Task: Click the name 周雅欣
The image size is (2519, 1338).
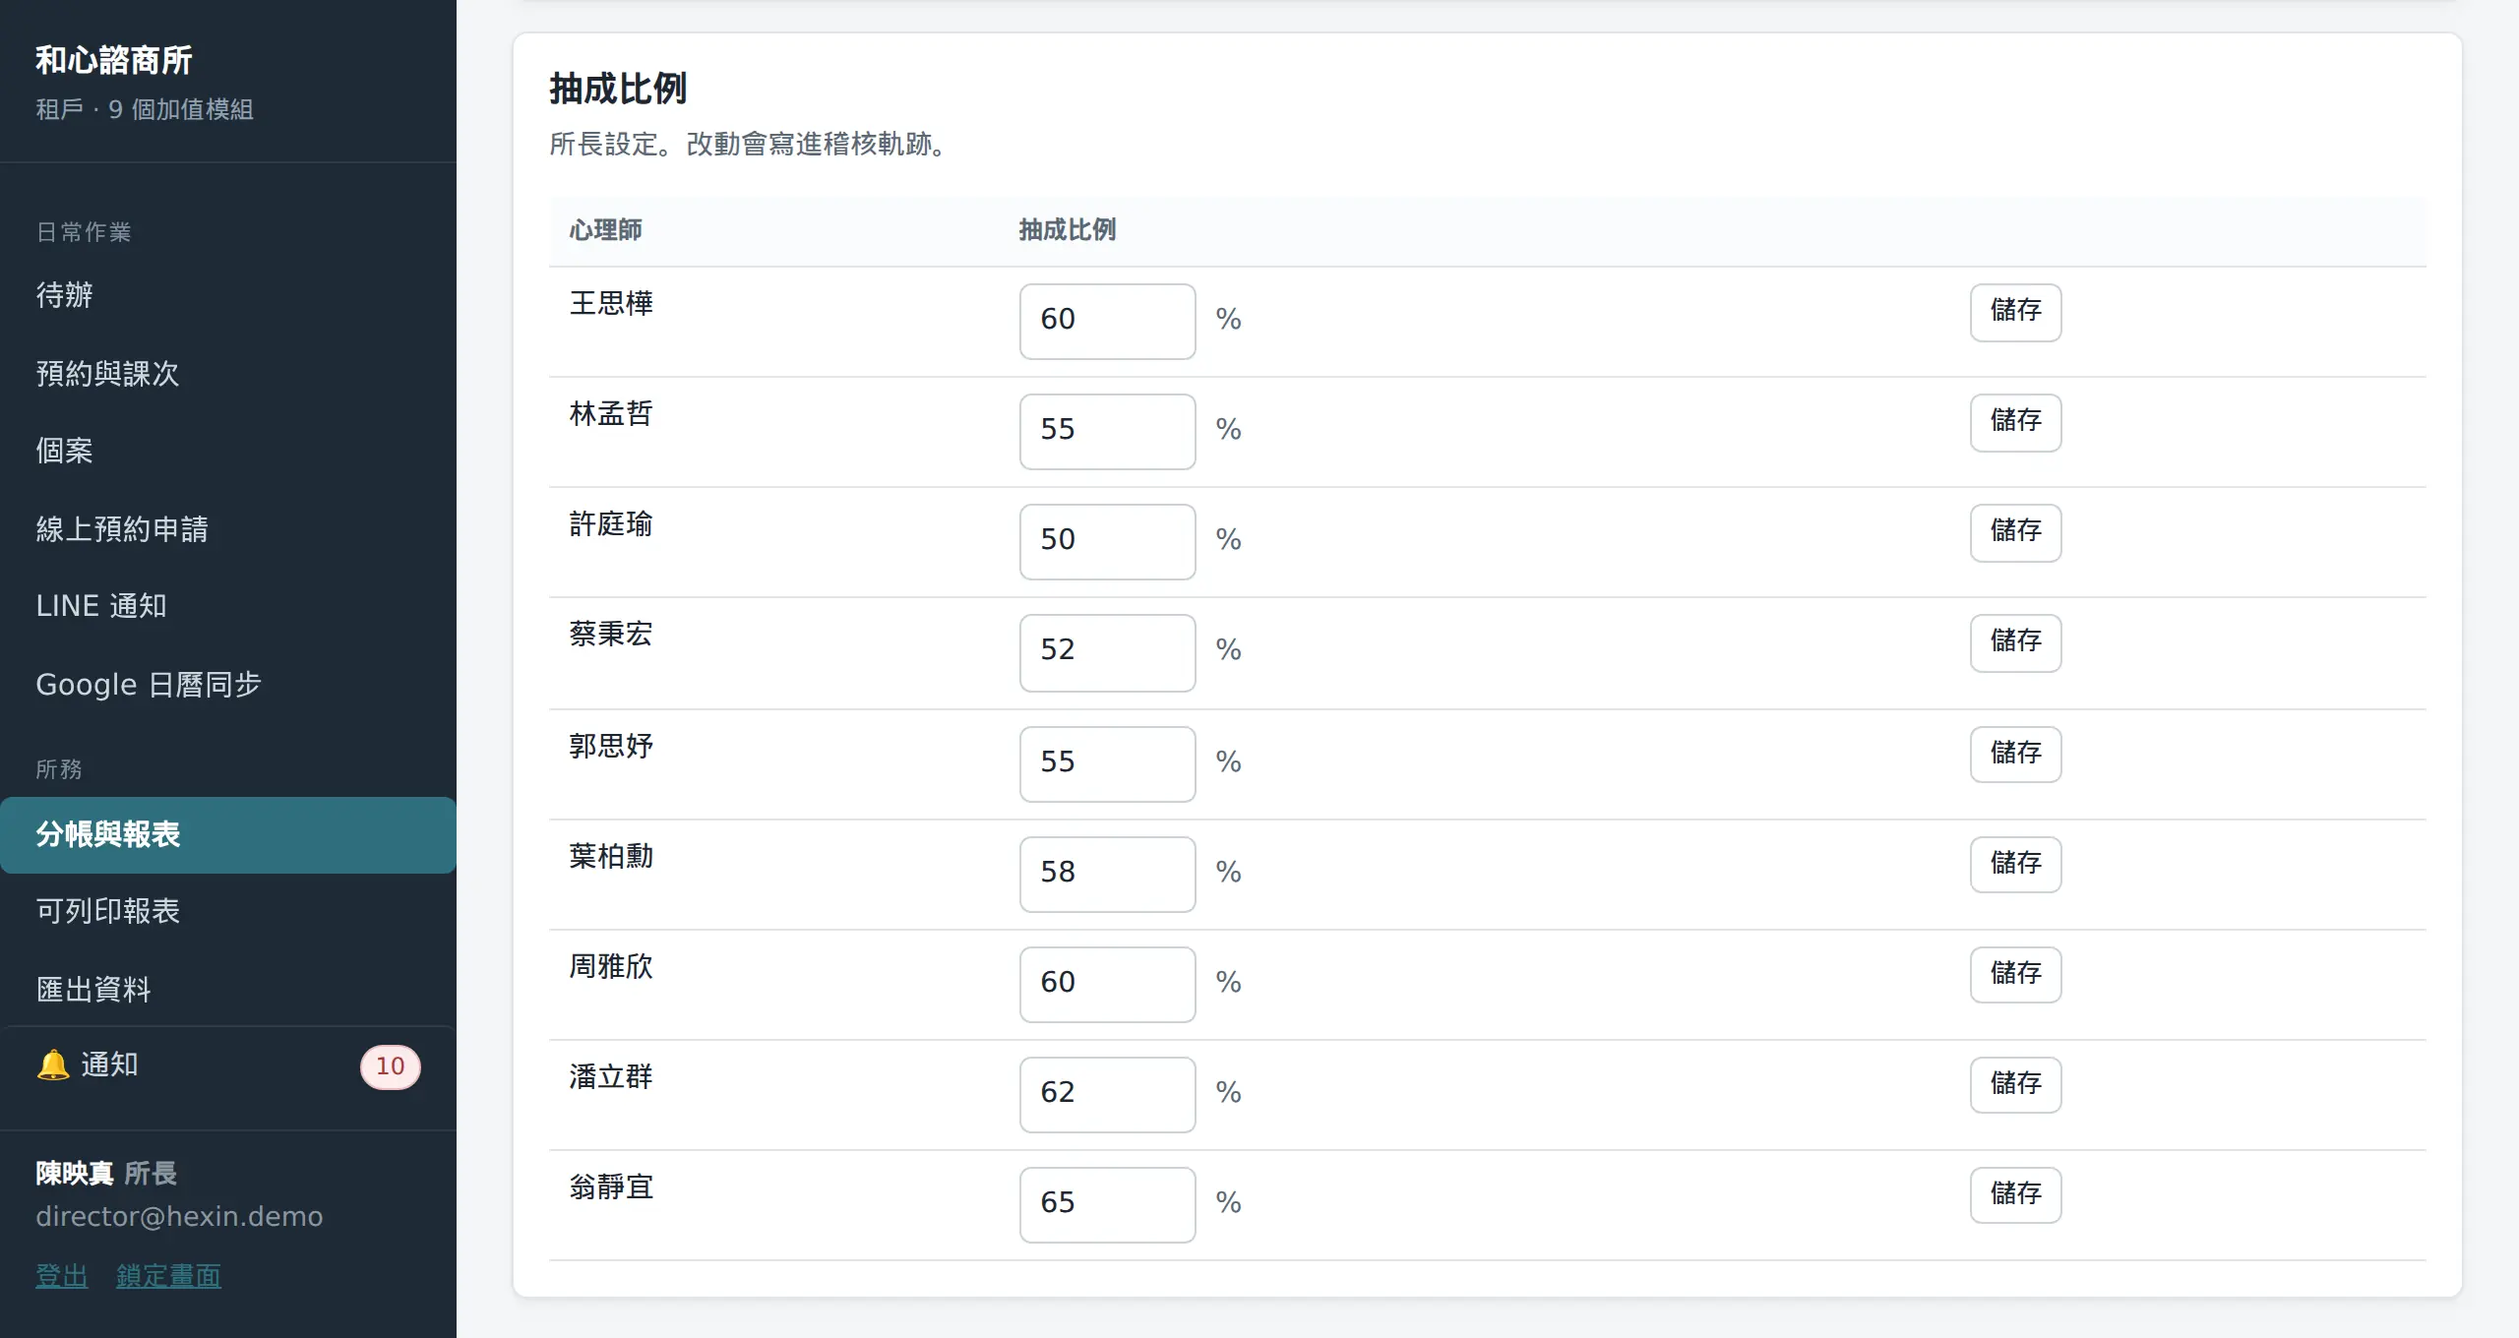Action: pos(611,966)
